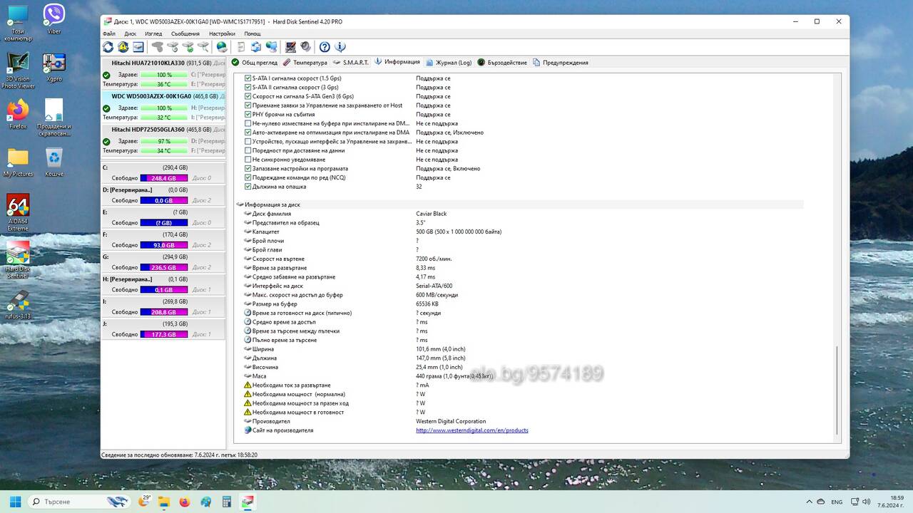Screen dimensions: 913x513
Task: Toggle the Не синхронно уведомяване checkbox
Action: click(248, 160)
